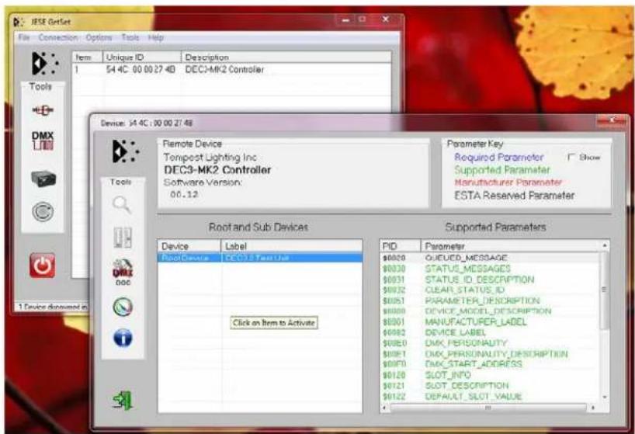This screenshot has width=635, height=434.
Task: Click Unique ID 54 4C 00 00 27 4B cell
Action: (x=141, y=70)
